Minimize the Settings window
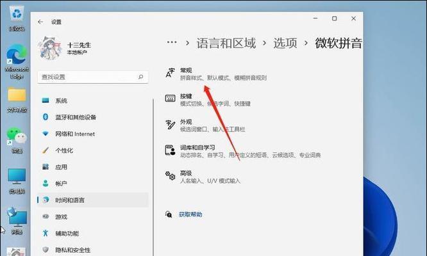427x256 pixels. click(315, 18)
